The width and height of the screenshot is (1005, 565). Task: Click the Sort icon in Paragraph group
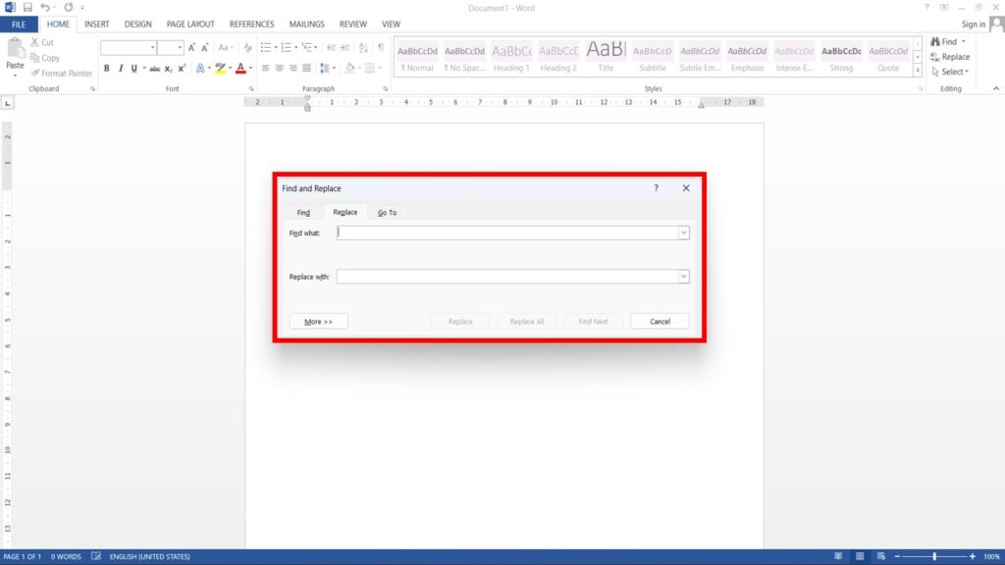tap(363, 47)
